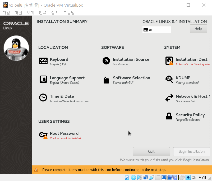This screenshot has width=212, height=181.
Task: Click the mouse integration status icon
Action: tap(182, 178)
